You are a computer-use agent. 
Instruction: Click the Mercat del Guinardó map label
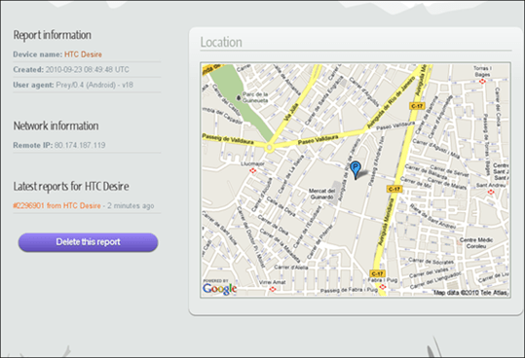(321, 194)
